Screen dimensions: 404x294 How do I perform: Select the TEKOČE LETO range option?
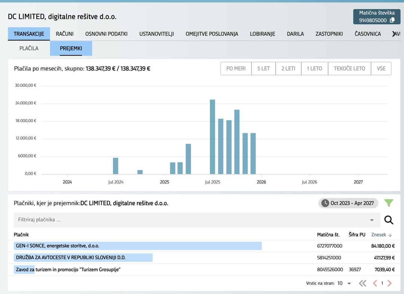click(x=349, y=69)
